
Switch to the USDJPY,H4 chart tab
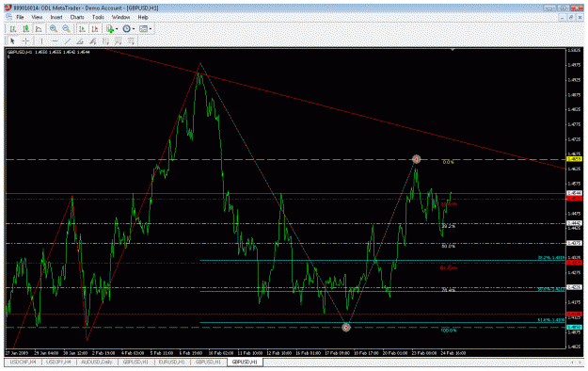pyautogui.click(x=58, y=362)
